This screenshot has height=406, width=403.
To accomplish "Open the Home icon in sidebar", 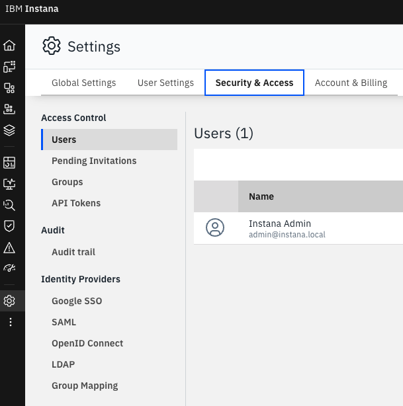I will [9, 46].
